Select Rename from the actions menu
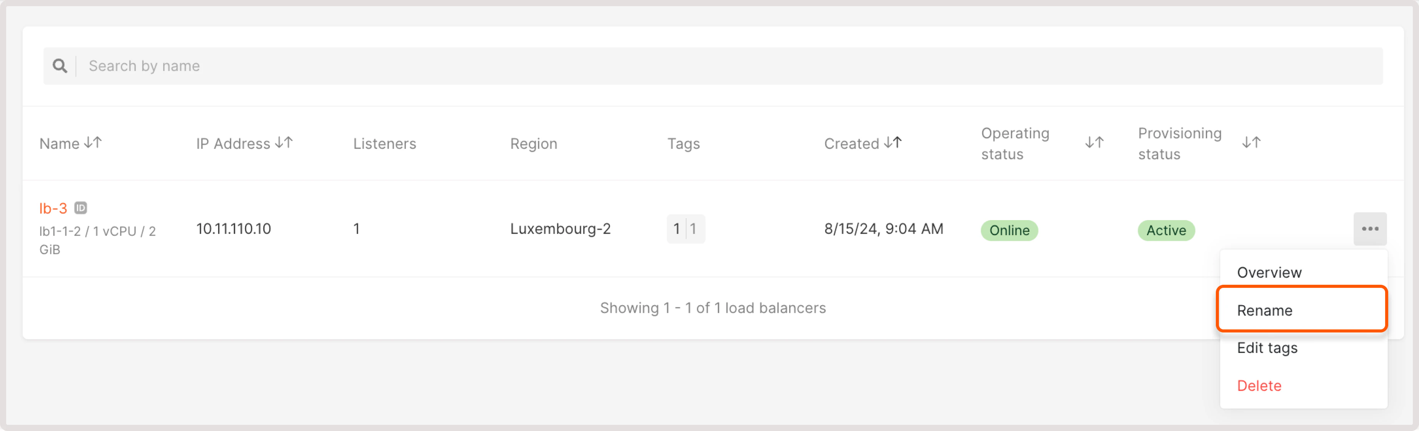The height and width of the screenshot is (431, 1419). click(x=1264, y=310)
